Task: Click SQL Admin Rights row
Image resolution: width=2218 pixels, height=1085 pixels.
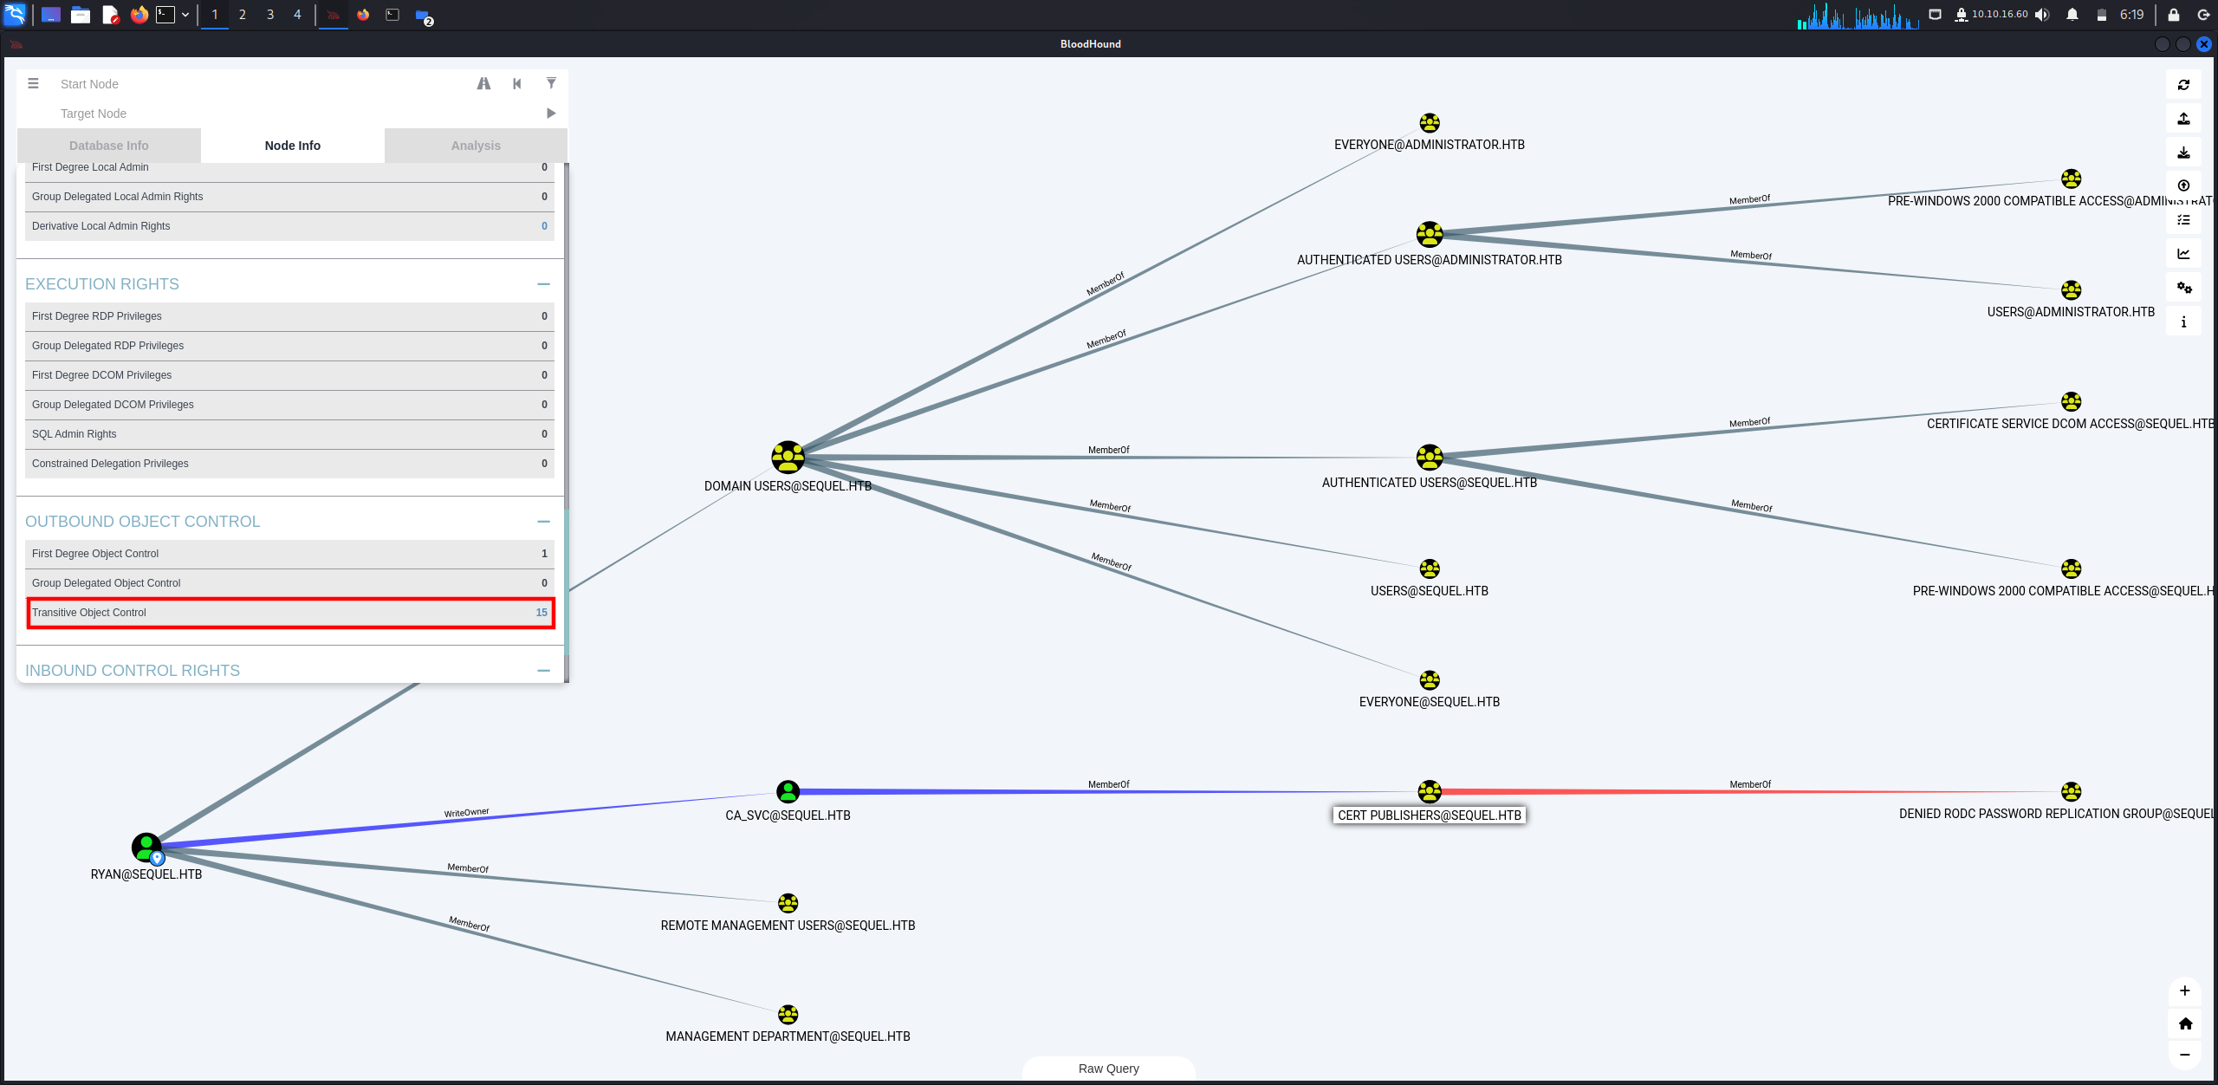Action: [289, 434]
